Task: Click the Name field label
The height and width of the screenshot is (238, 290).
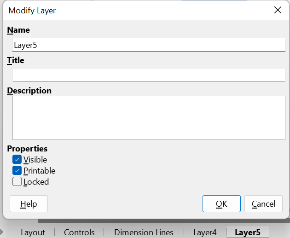Action: 18,30
